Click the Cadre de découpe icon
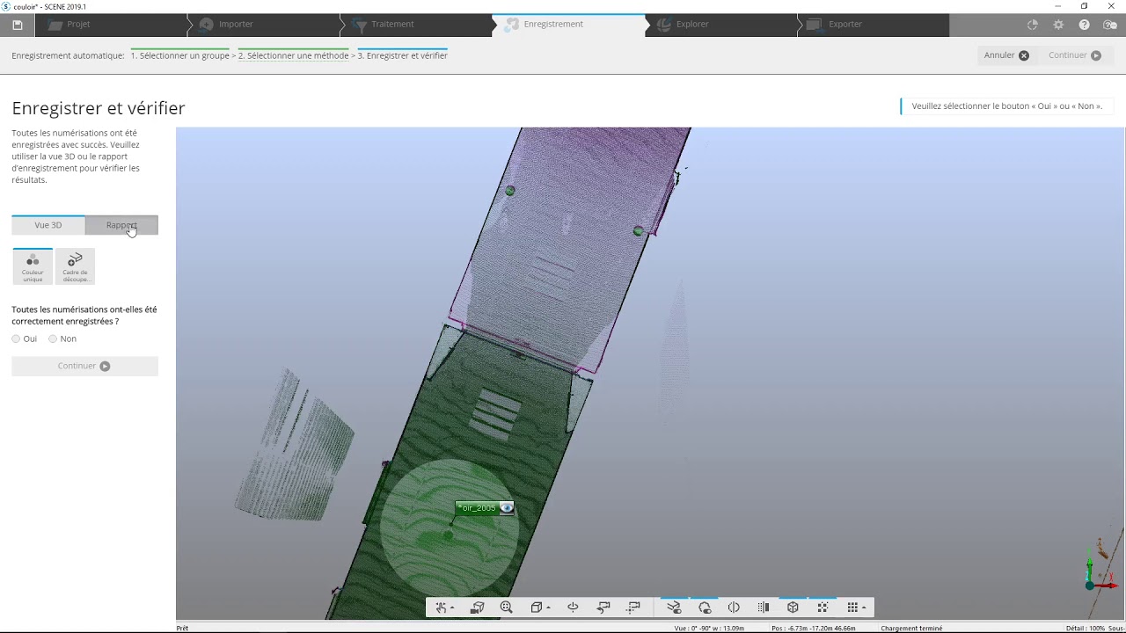 coord(75,266)
